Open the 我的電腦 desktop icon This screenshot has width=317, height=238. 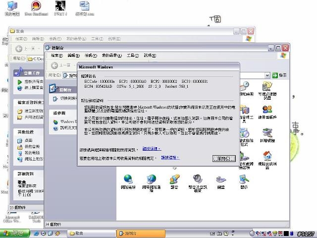pos(12,8)
